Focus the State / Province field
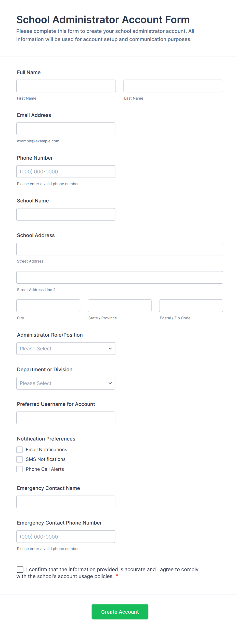This screenshot has height=632, width=237. [120, 306]
